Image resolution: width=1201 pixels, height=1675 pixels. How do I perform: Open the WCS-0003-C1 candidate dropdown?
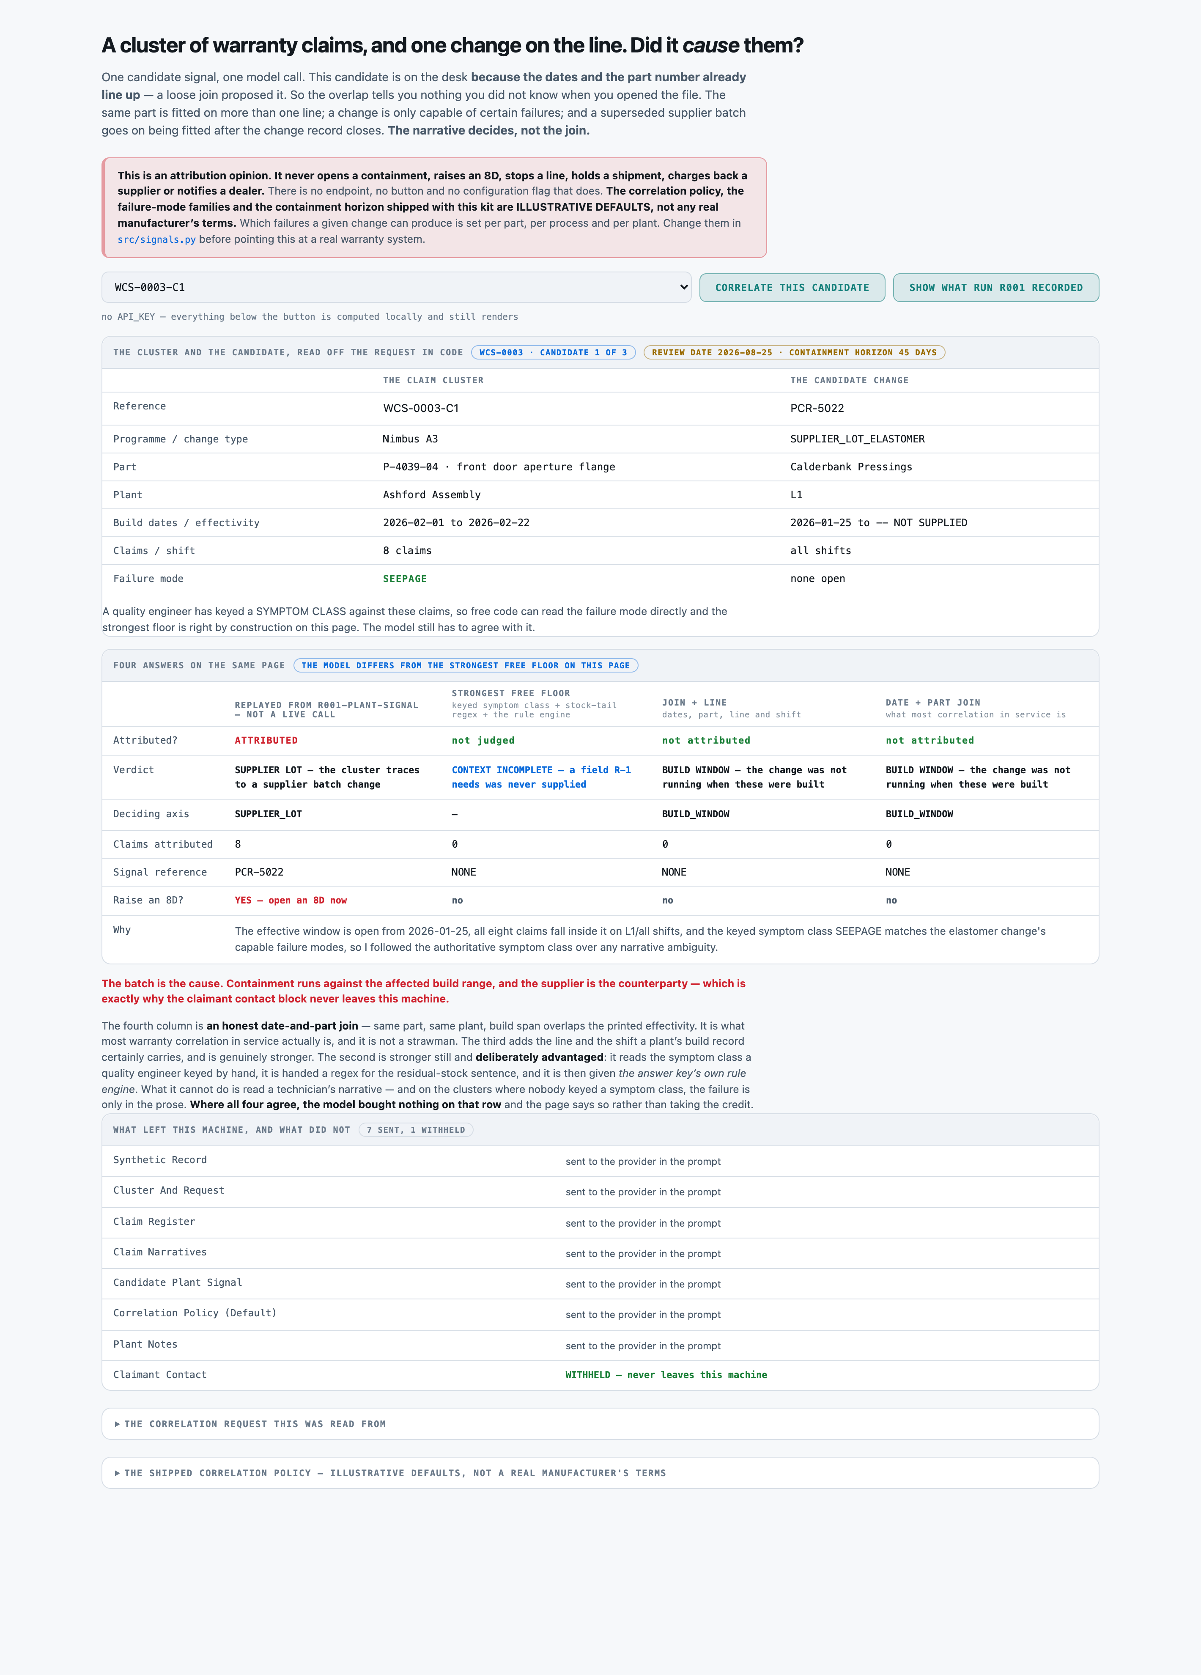396,287
